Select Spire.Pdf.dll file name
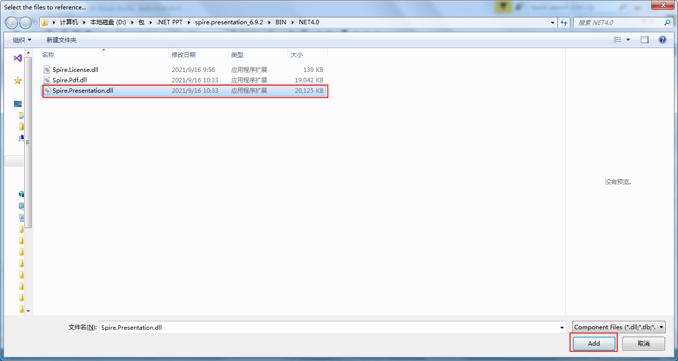Screen dimensions: 678x361 click(69, 80)
